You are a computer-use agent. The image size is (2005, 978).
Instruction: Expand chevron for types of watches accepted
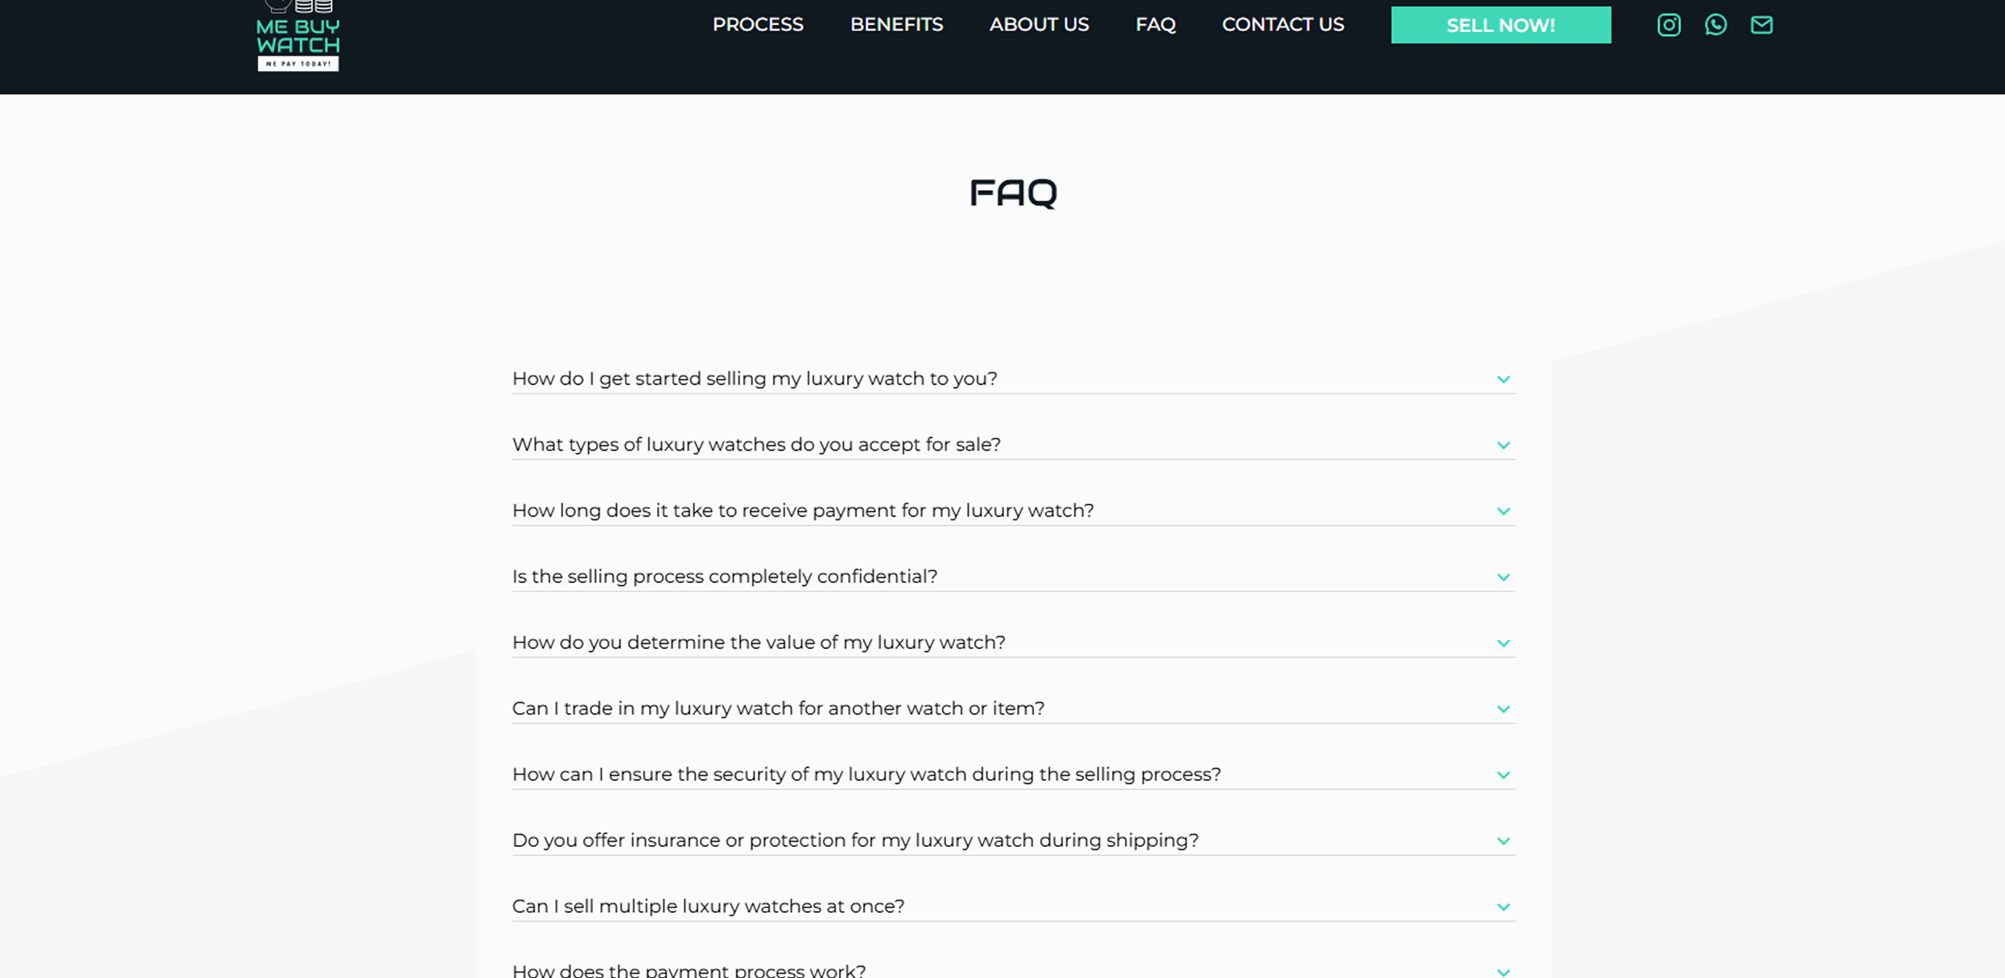(x=1503, y=445)
